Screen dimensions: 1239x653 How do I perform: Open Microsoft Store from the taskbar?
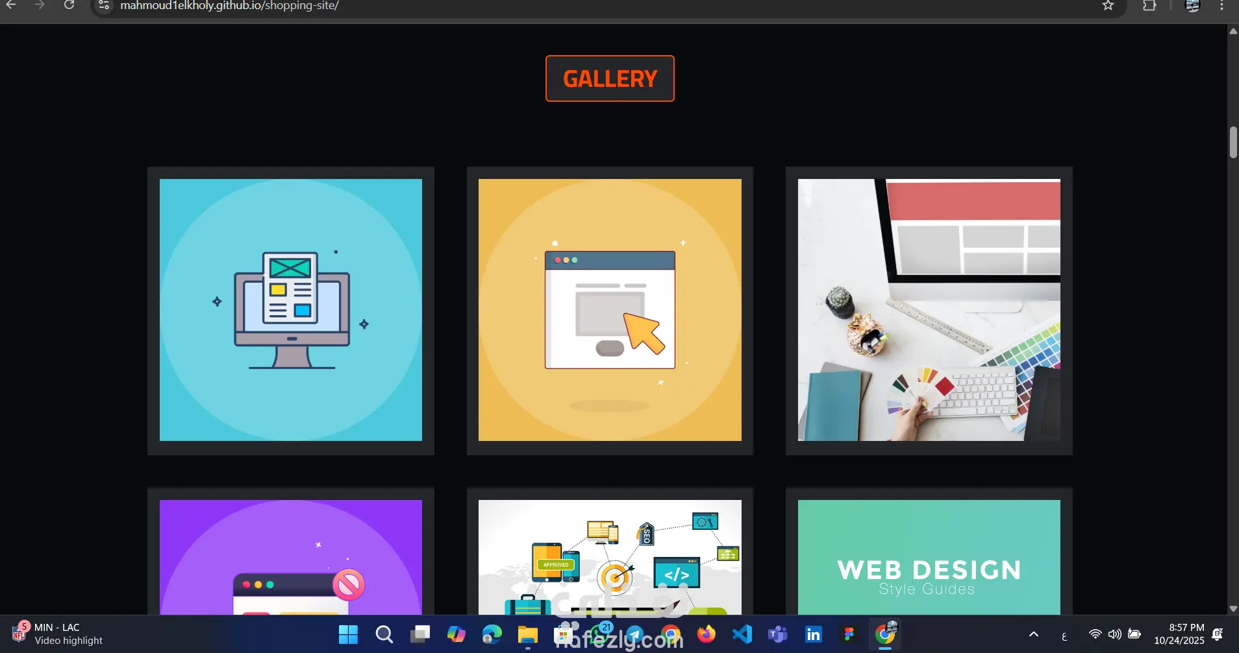563,634
